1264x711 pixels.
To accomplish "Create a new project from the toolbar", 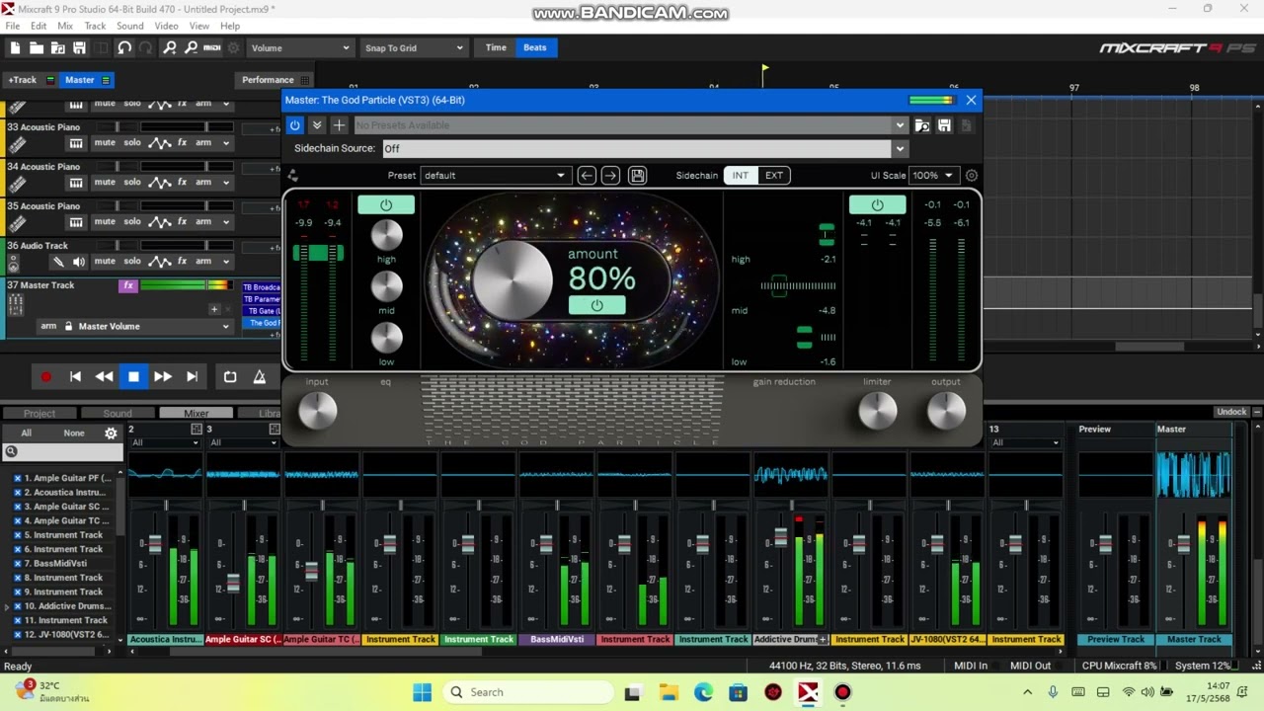I will pyautogui.click(x=15, y=47).
